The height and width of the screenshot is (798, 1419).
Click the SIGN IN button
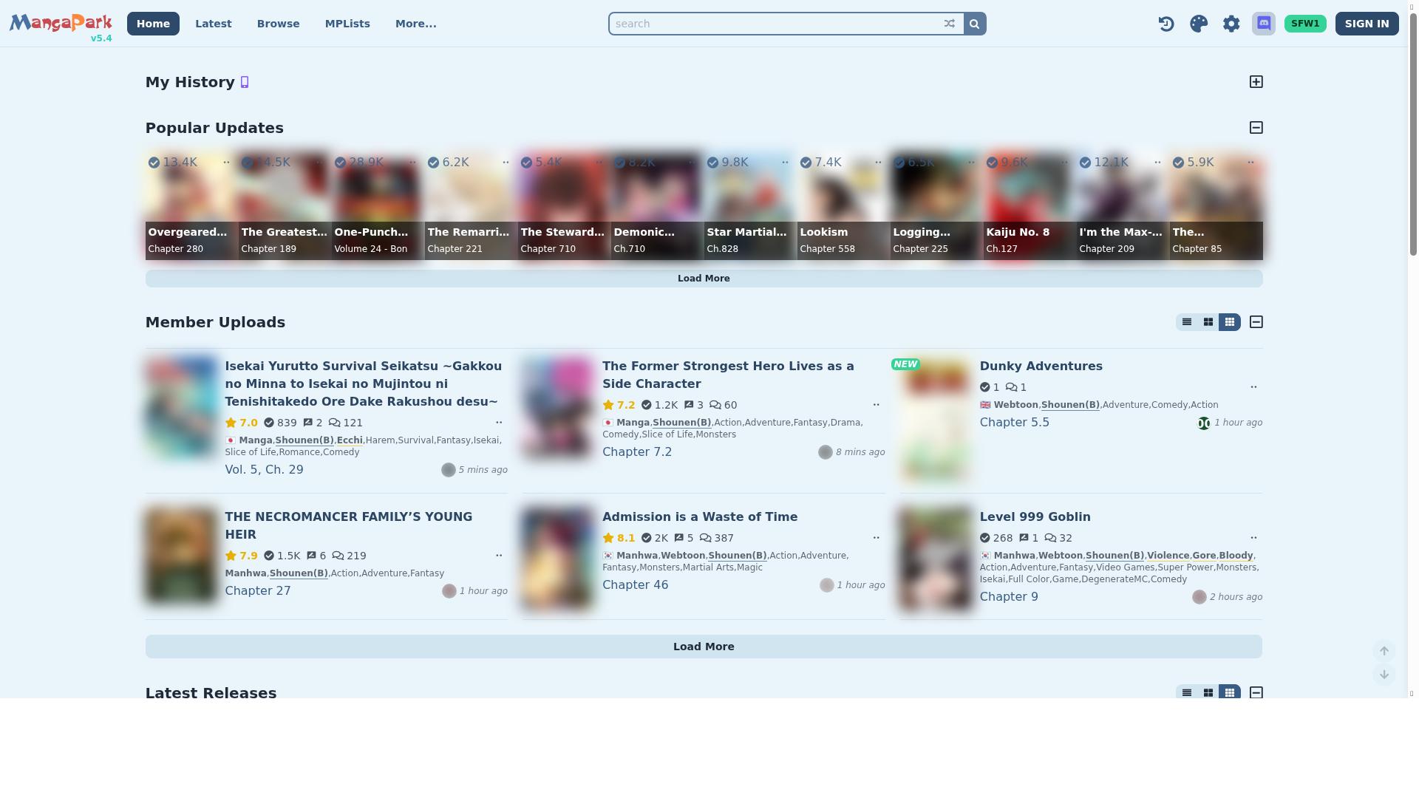1367,24
